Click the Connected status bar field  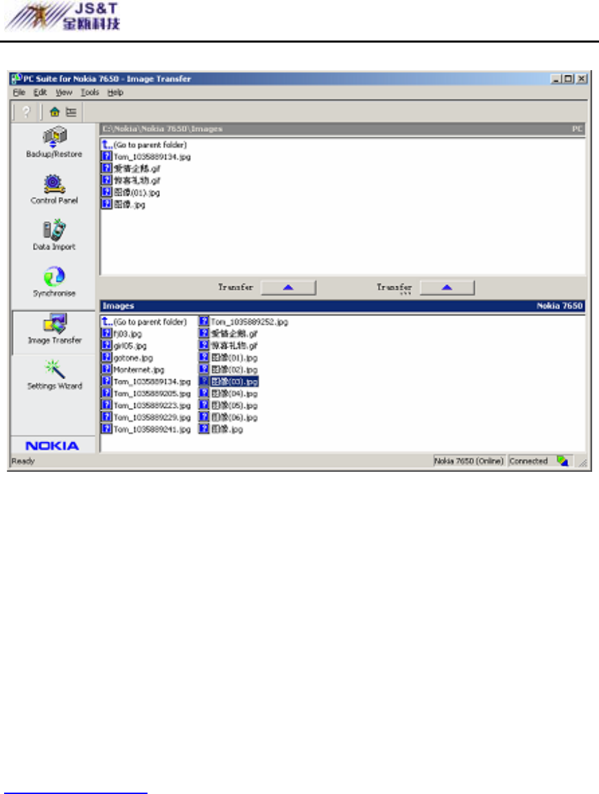tap(529, 461)
